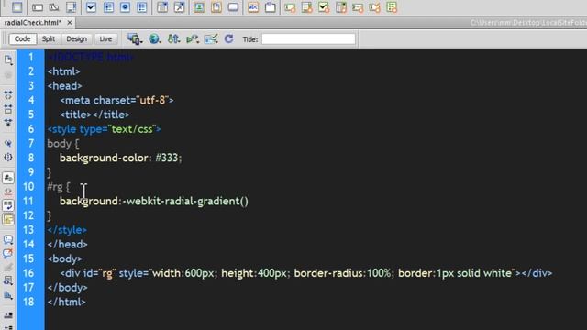Click line number 16 in the gutter
587x330 pixels.
click(28, 273)
